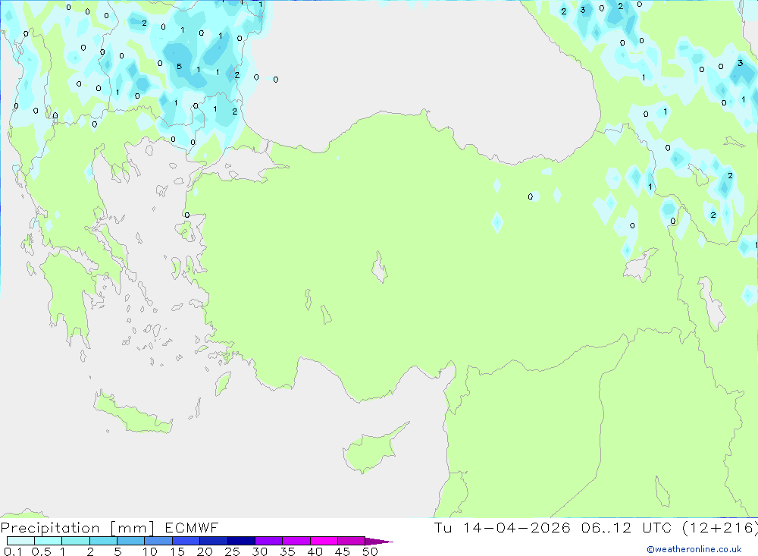
Task: Pick the 10–15 mm blue legend swatch
Action: click(158, 541)
